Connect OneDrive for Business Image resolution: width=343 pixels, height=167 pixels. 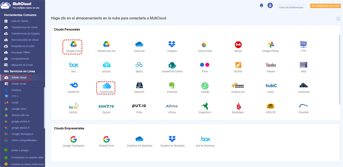point(139,141)
